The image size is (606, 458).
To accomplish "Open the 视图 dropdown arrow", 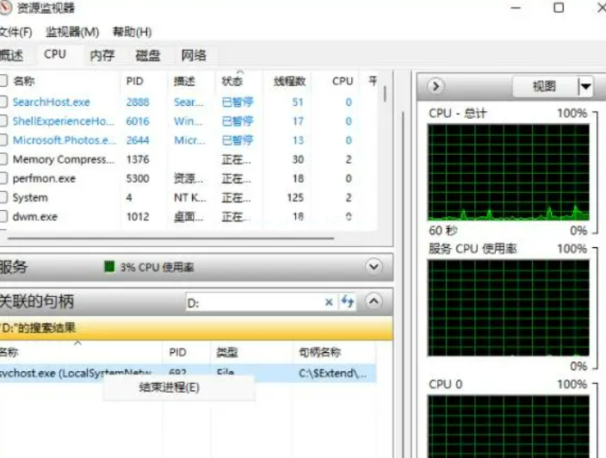I will coord(585,86).
